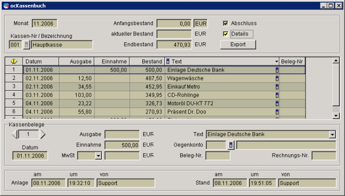Click the yellow arrow icon in table header
Viewport: 345px width, 196px height.
pyautogui.click(x=14, y=61)
